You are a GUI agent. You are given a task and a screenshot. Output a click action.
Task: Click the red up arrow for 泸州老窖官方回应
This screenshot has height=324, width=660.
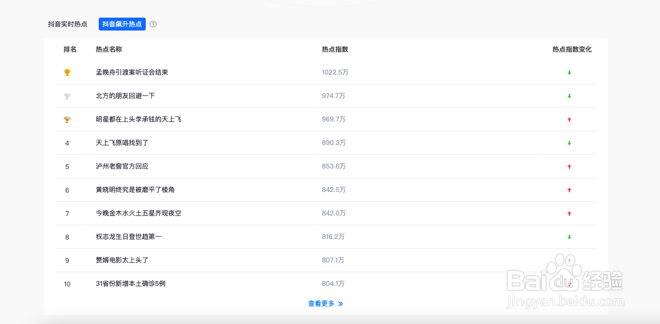coord(569,167)
